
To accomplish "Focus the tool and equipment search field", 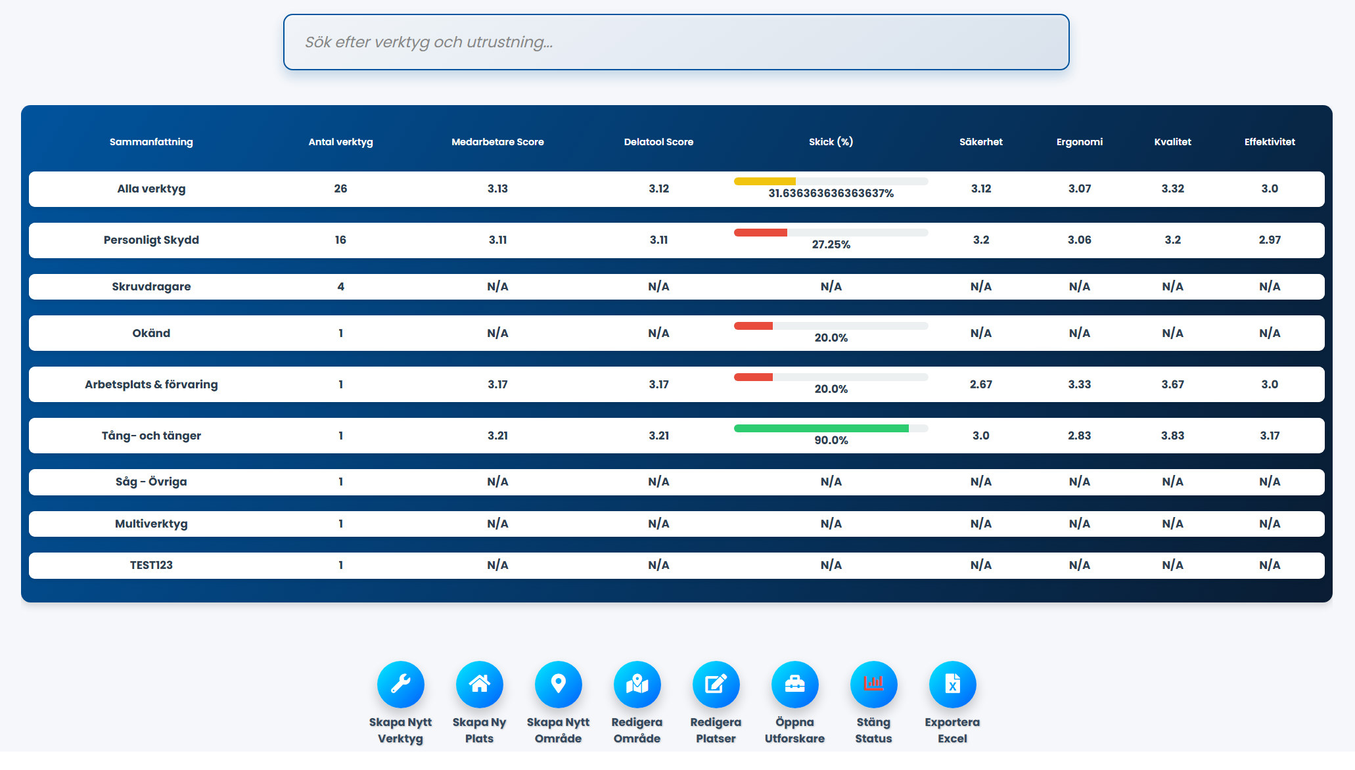I will (x=676, y=42).
